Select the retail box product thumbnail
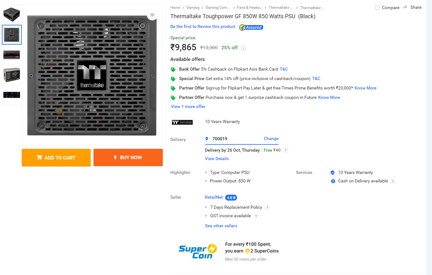 pyautogui.click(x=12, y=75)
